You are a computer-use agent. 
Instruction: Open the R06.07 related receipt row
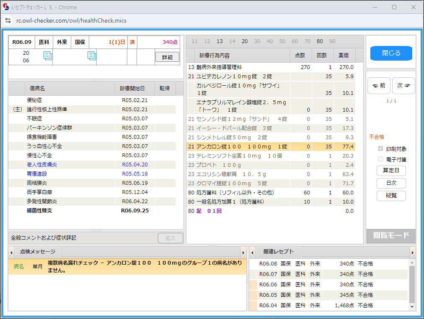pos(328,274)
